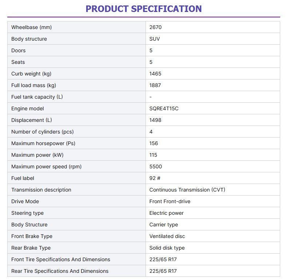This screenshot has width=286, height=279.
Task: Select the Full load mass (kg) label
Action: (33, 85)
